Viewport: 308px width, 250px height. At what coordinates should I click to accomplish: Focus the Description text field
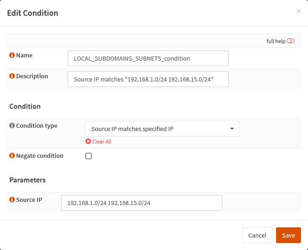[x=148, y=79]
